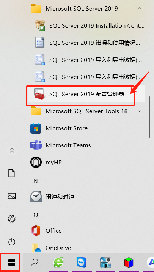Viewport: 154px width, 272px height.
Task: Launch SQL Server 2019 Installation Center icon
Action: click(x=40, y=25)
